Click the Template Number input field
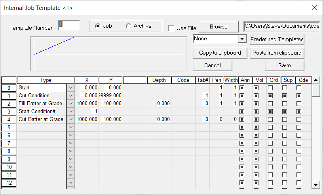This screenshot has width=323, height=195. [x=69, y=25]
